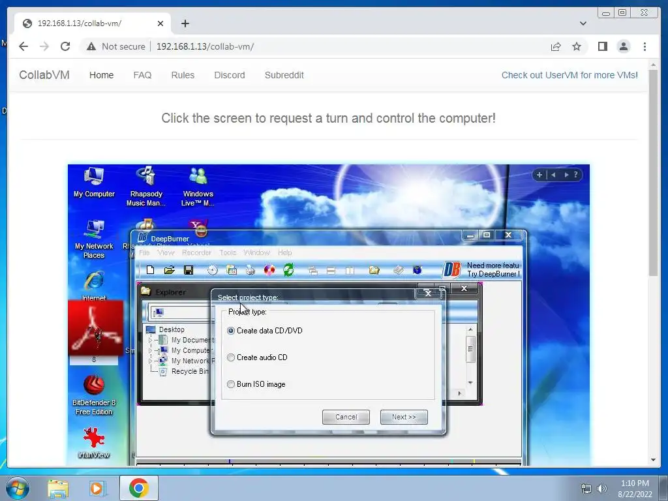Select Desktop in the Explorer tree
668x501 pixels.
(172, 329)
